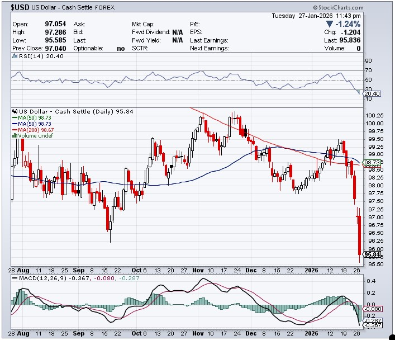
Task: Click the 'P/E:' label
Action: tap(195, 24)
